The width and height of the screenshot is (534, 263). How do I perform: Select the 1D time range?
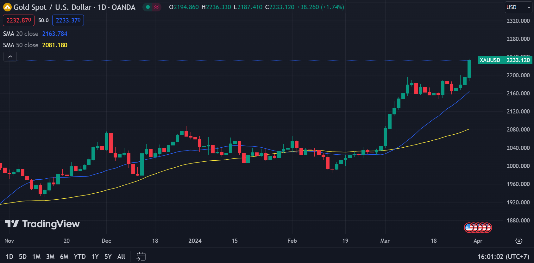coord(9,257)
